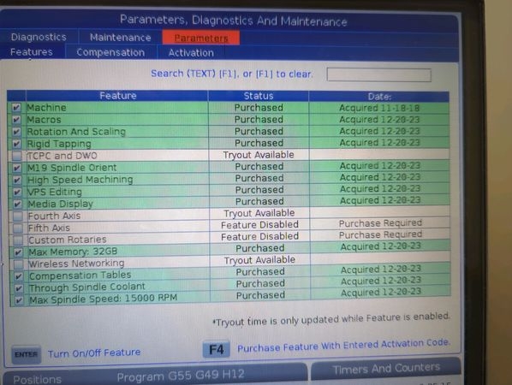The image size is (512, 385).
Task: Go to the Activation sub-tab
Action: coord(191,53)
